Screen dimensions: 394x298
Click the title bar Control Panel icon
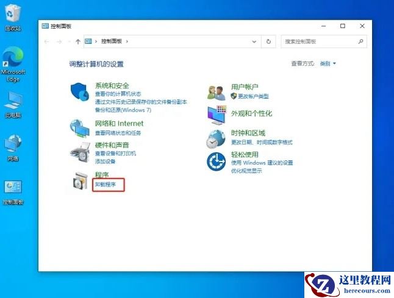click(x=45, y=26)
